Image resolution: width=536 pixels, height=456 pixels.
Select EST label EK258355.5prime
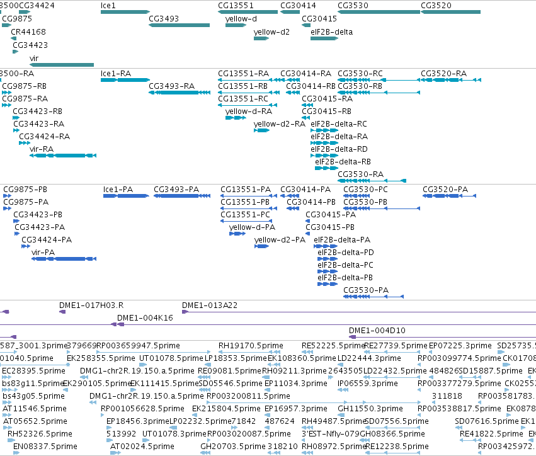tap(101, 358)
